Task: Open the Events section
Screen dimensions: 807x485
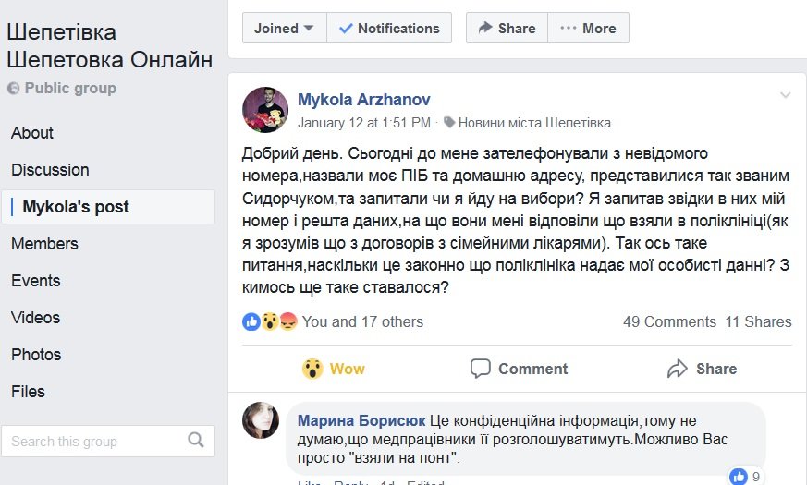Action: (x=36, y=281)
